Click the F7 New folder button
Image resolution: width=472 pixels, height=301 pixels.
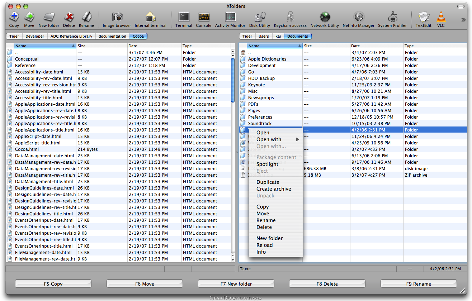[x=236, y=284]
